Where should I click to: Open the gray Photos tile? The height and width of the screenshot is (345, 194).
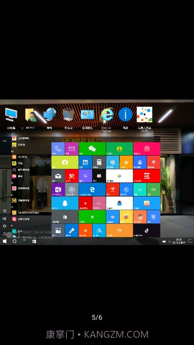tap(58, 230)
